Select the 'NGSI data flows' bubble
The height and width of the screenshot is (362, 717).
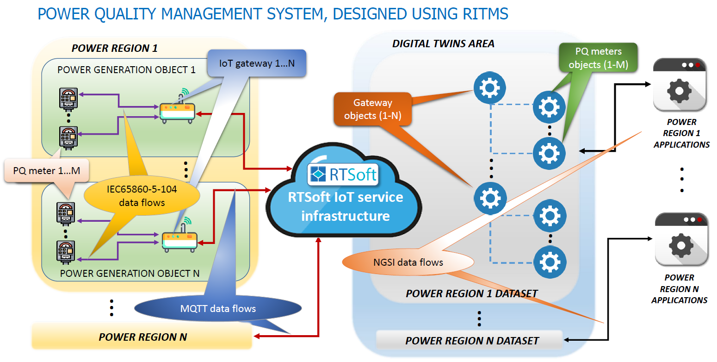click(408, 262)
